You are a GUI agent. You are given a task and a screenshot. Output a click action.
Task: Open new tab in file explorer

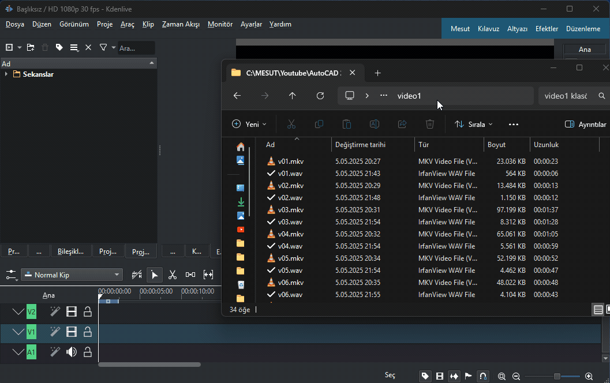point(377,73)
